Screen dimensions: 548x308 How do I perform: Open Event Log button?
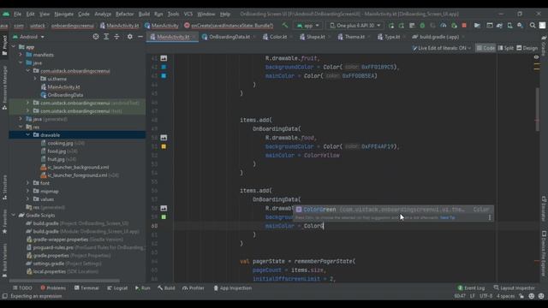pyautogui.click(x=471, y=288)
